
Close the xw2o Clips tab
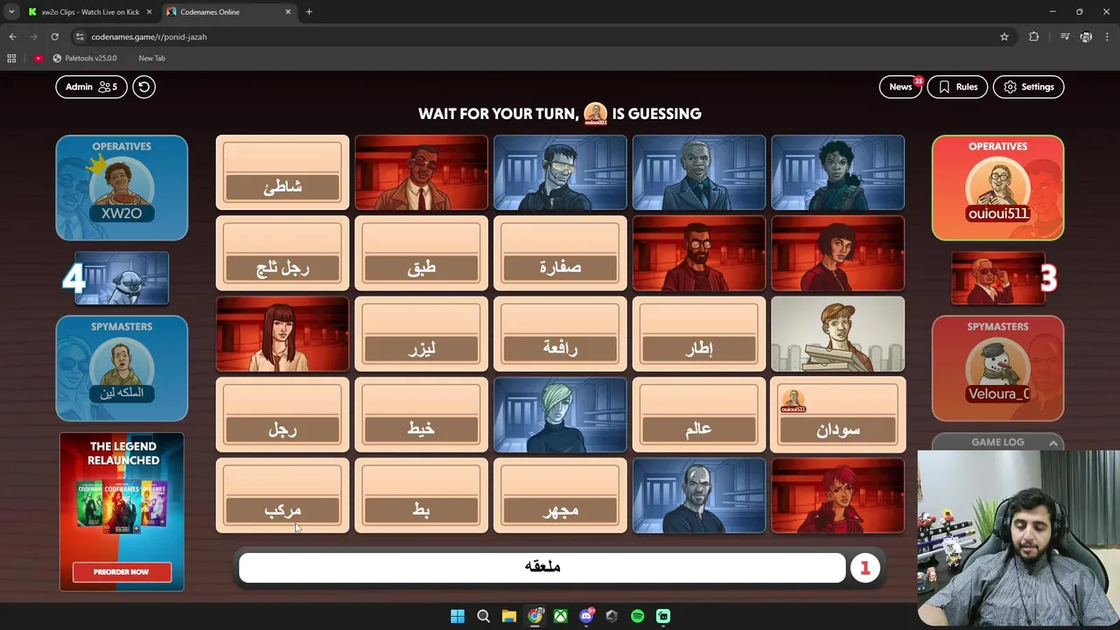[x=149, y=12]
